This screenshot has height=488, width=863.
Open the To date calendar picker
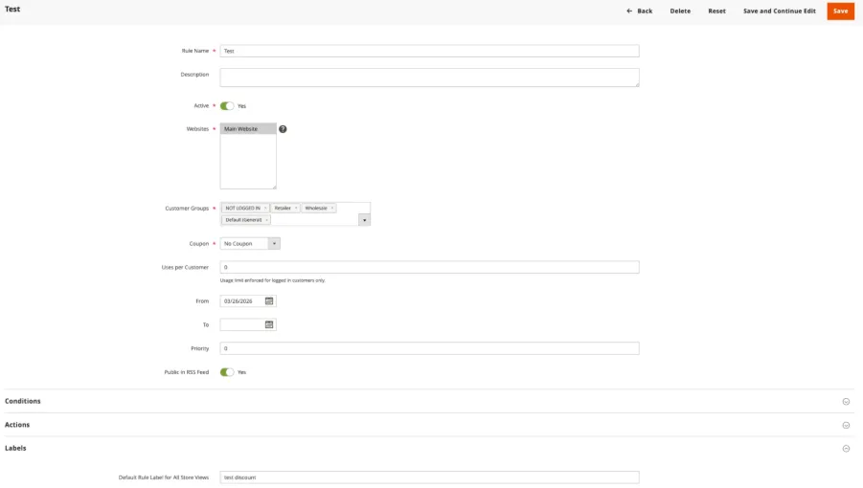pos(269,324)
